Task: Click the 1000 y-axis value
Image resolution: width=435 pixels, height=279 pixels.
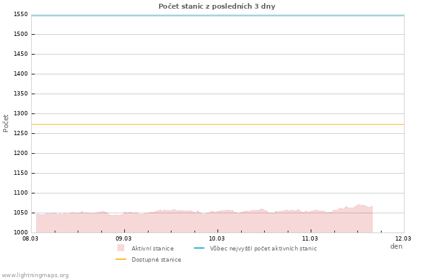Action: pyautogui.click(x=21, y=232)
